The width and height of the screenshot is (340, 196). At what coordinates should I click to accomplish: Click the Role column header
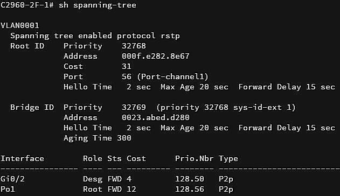click(x=93, y=158)
